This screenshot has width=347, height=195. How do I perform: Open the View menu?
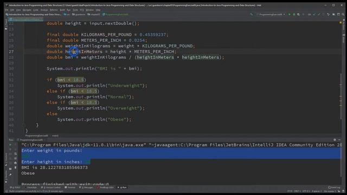pyautogui.click(x=18, y=10)
